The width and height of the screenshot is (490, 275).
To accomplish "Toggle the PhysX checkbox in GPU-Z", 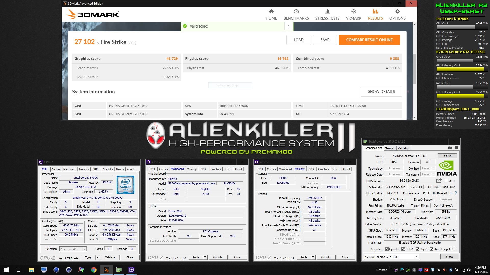I will pyautogui.click(x=418, y=249).
